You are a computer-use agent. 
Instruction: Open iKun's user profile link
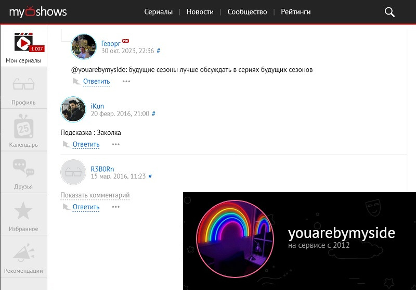pos(97,106)
